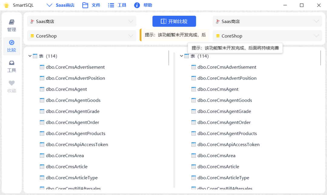Click the 工具 list icon in menu bar
327x195 pixels.
111,5
